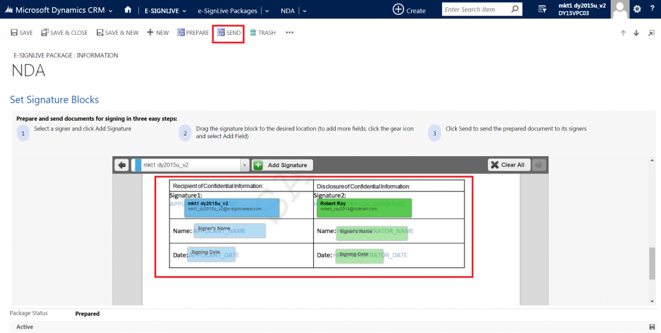Go to previous record with up arrow

pos(623,33)
